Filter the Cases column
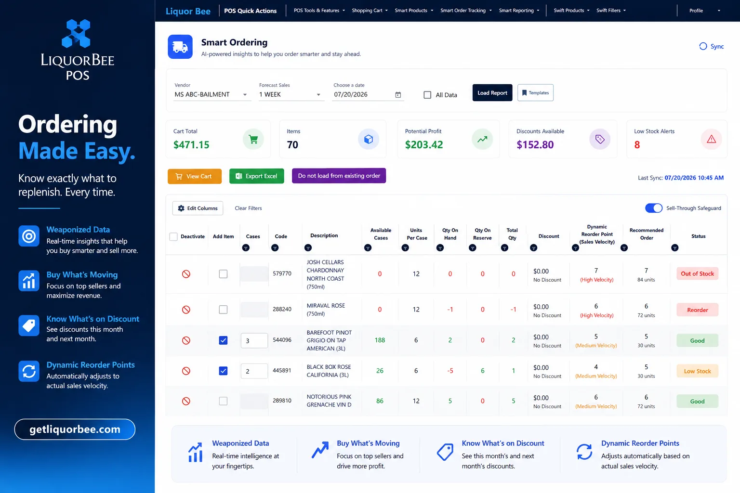 (246, 248)
